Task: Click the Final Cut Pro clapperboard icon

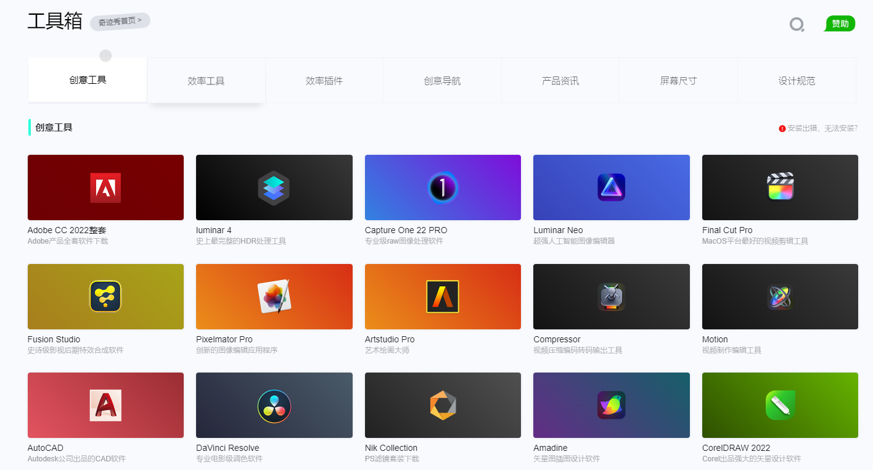Action: 780,187
